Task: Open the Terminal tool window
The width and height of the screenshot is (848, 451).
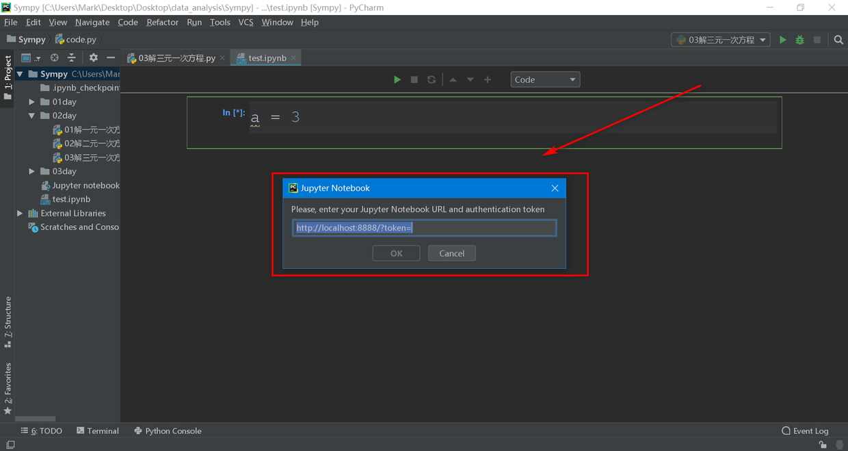Action: coord(98,430)
